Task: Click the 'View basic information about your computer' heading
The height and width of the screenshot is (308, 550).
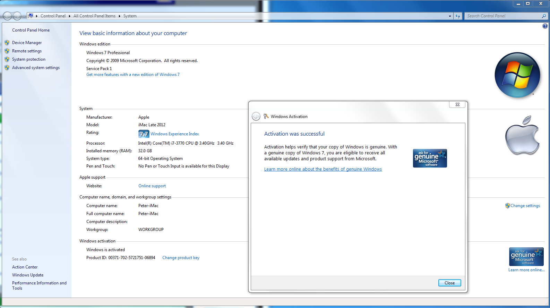Action: pyautogui.click(x=133, y=33)
